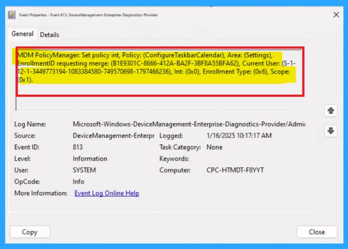This screenshot has height=249, width=348.
Task: Click the Log Name label
Action: [x=30, y=124]
